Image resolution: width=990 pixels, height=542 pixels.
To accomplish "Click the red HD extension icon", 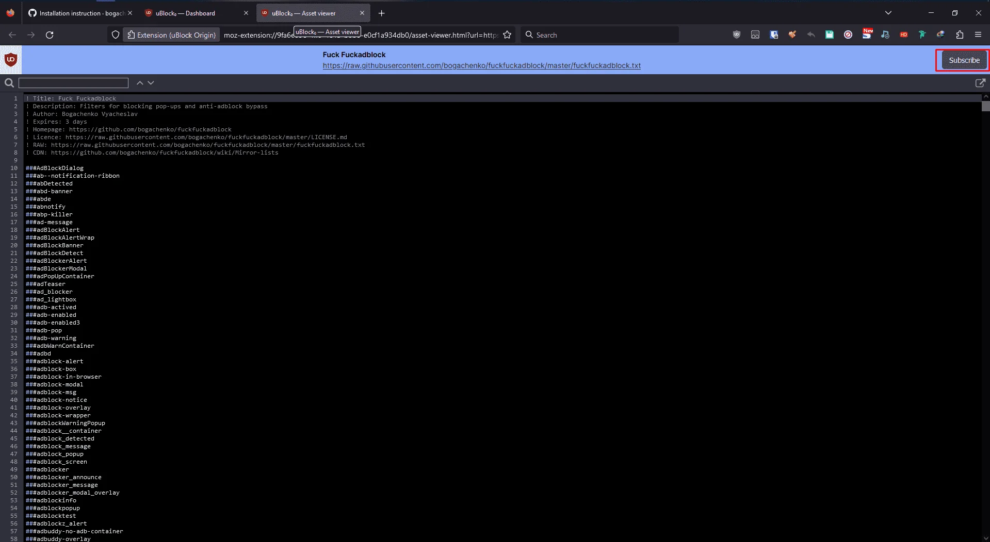I will pyautogui.click(x=904, y=35).
